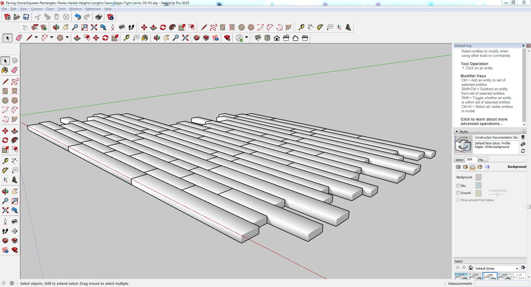Viewport: 531px width, 287px height.
Task: Click the Background color swatch
Action: coord(478,177)
